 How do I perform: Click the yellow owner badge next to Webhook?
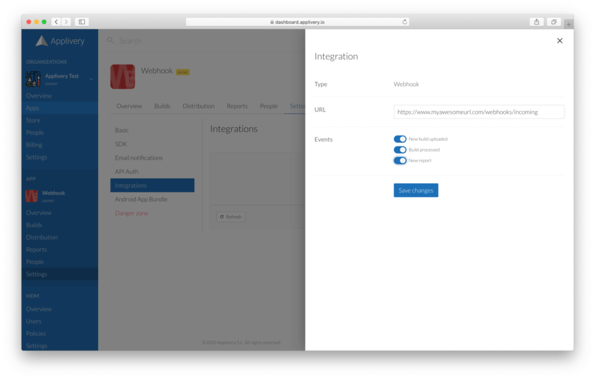pyautogui.click(x=182, y=71)
